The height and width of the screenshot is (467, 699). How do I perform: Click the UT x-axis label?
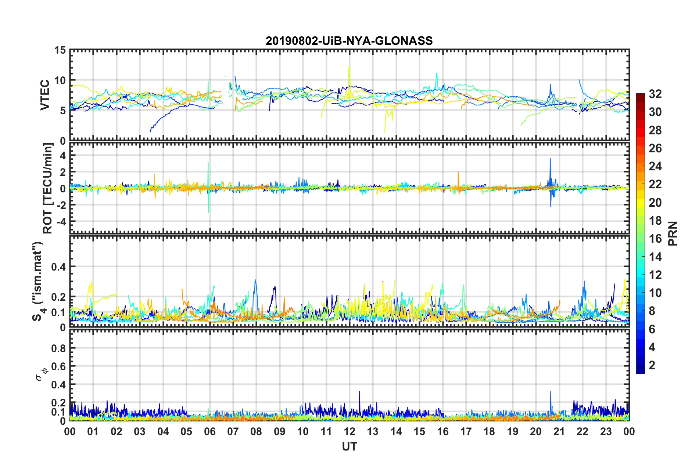tap(349, 446)
